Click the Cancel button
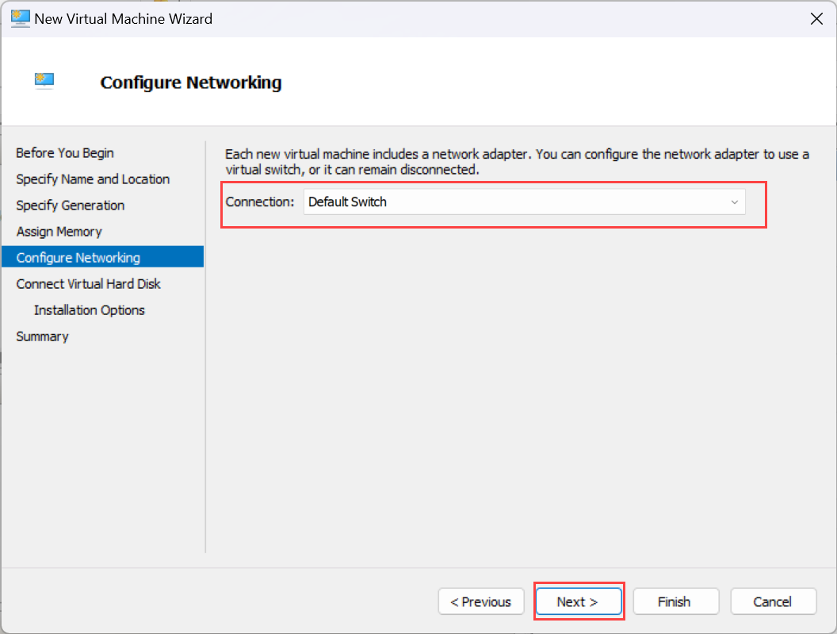Image resolution: width=837 pixels, height=634 pixels. pyautogui.click(x=774, y=601)
